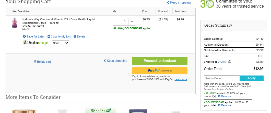Image resolution: width=271 pixels, height=113 pixels.
Task: Remove the GOLDENBEAR promo code
Action: coord(224,105)
